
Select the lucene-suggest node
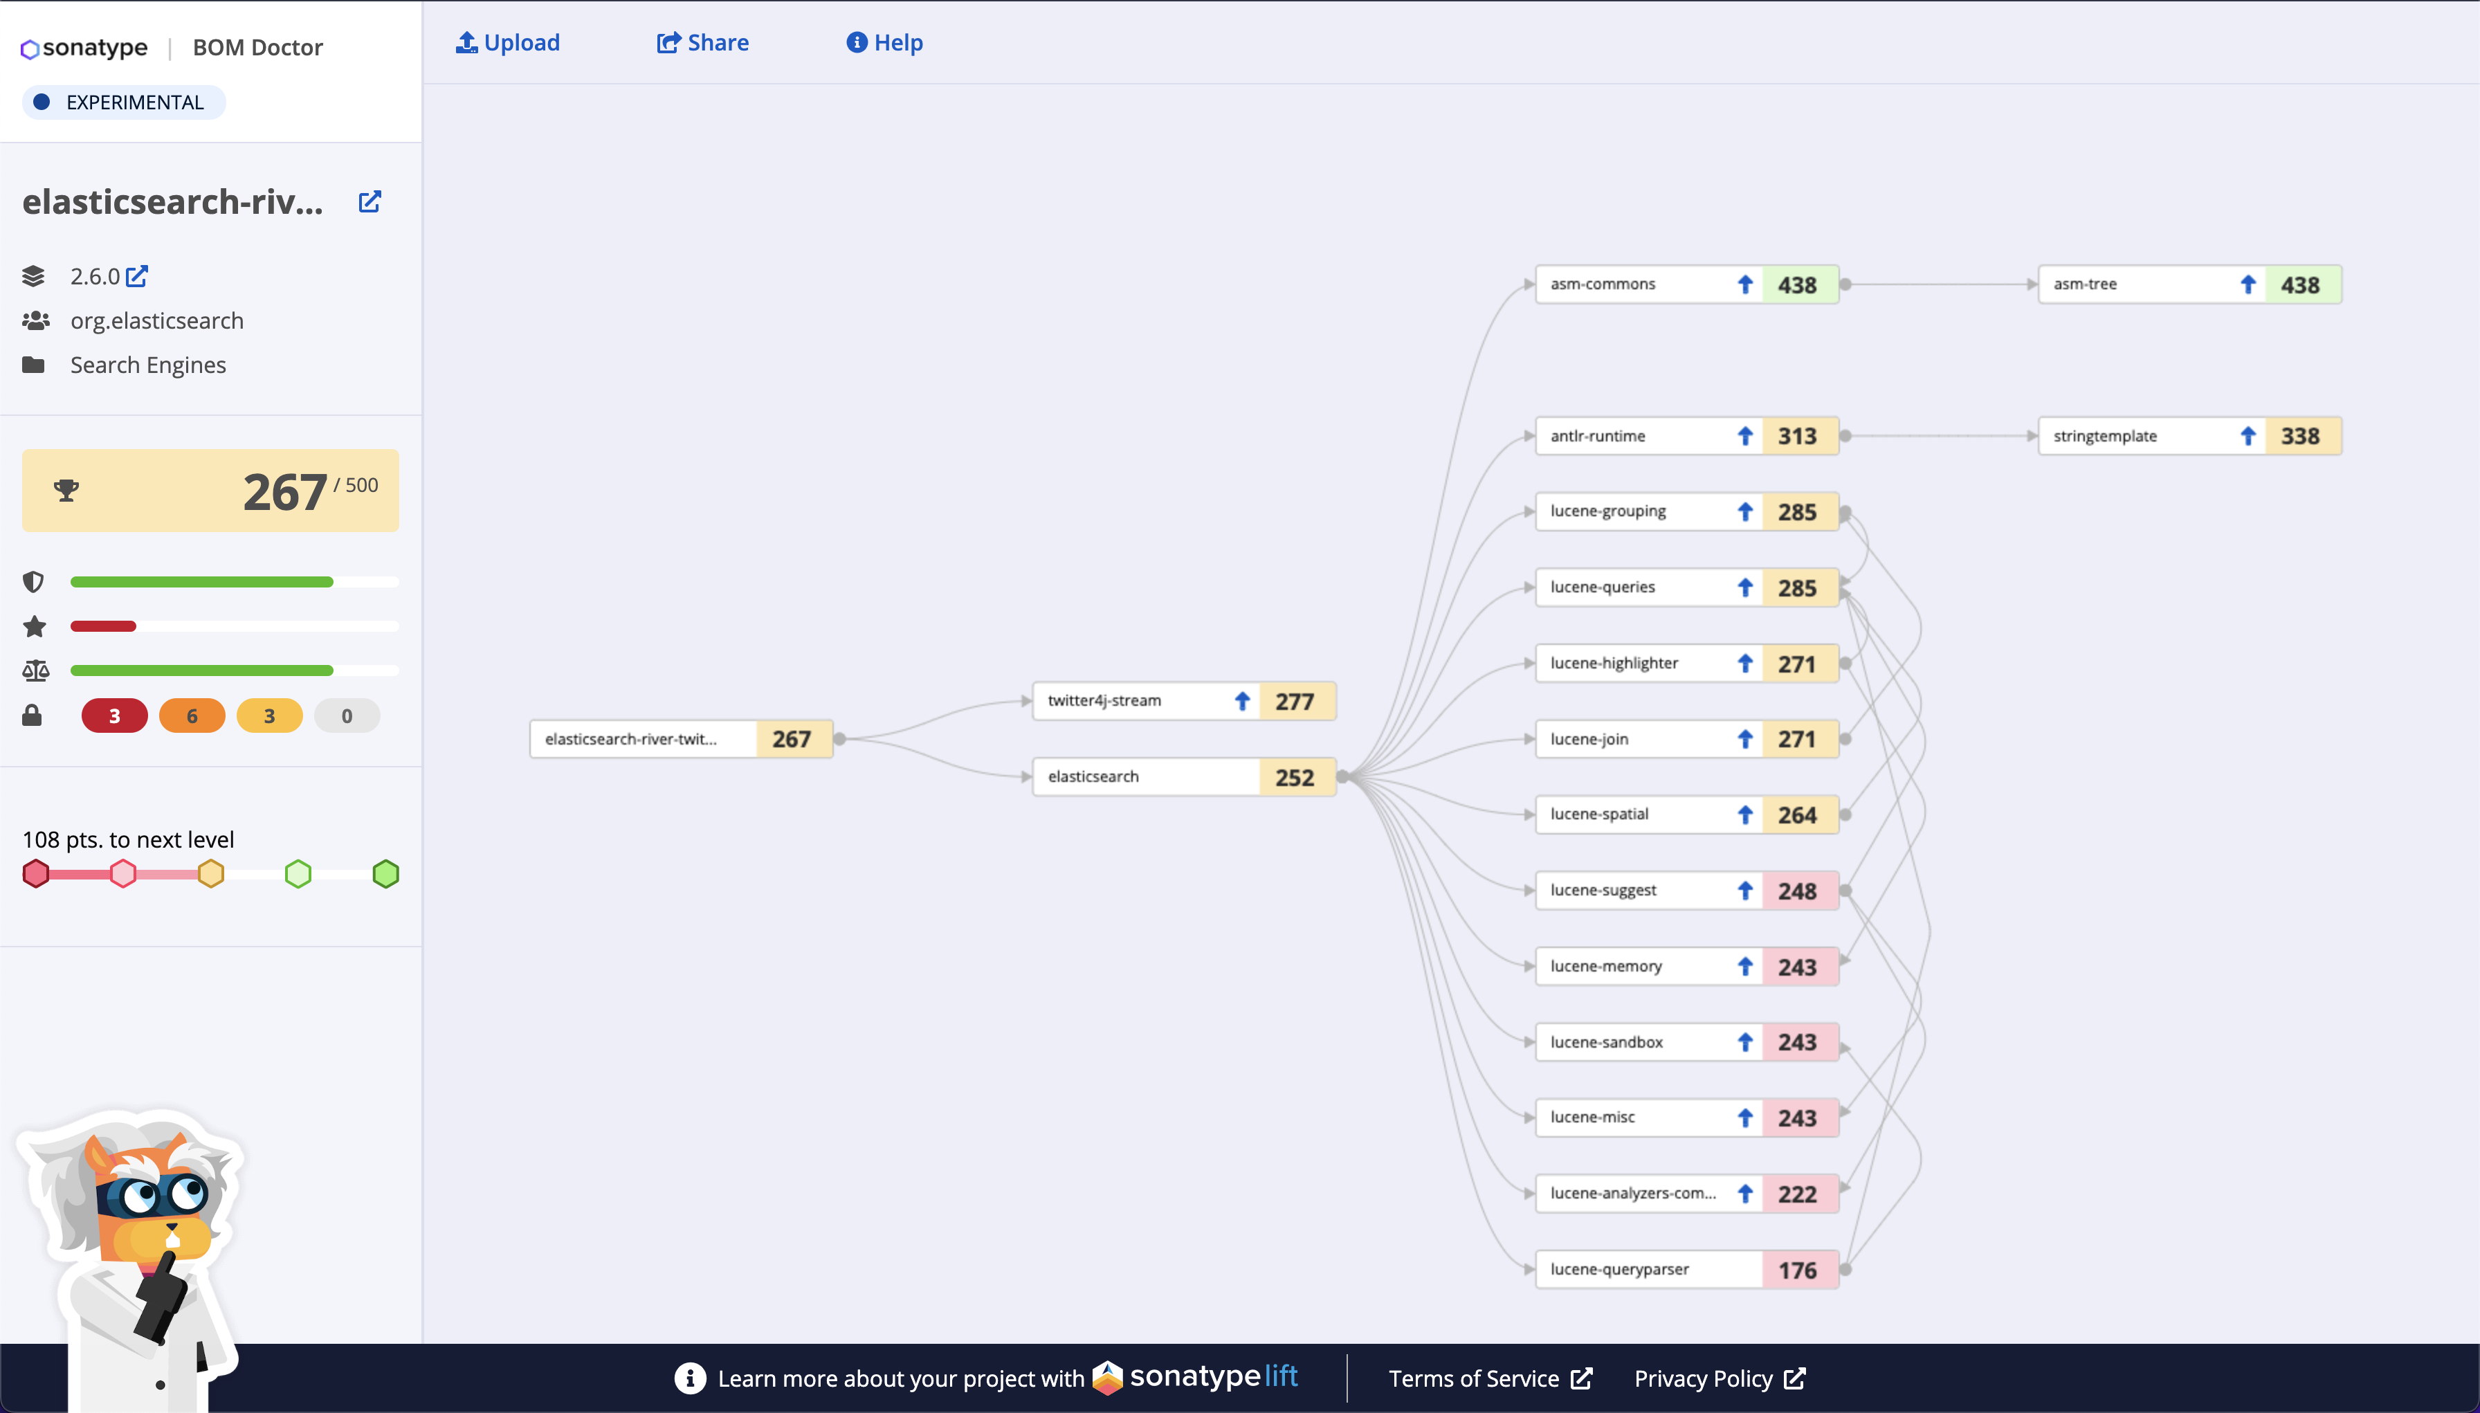(1686, 891)
